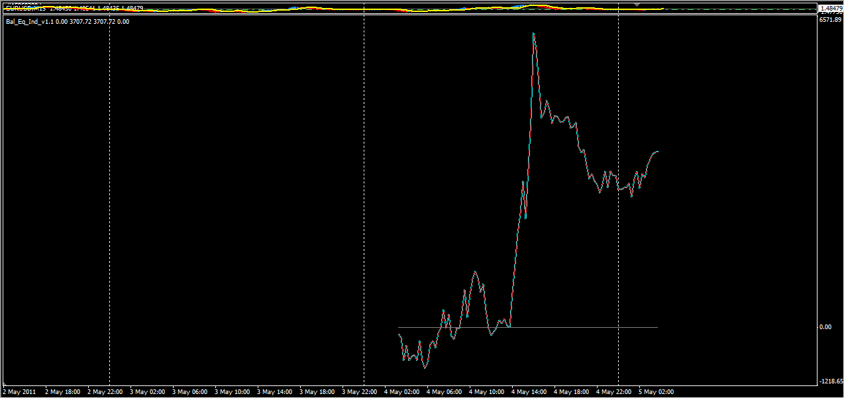The width and height of the screenshot is (844, 398).
Task: Click the 6571.89 scale value
Action: coord(829,20)
